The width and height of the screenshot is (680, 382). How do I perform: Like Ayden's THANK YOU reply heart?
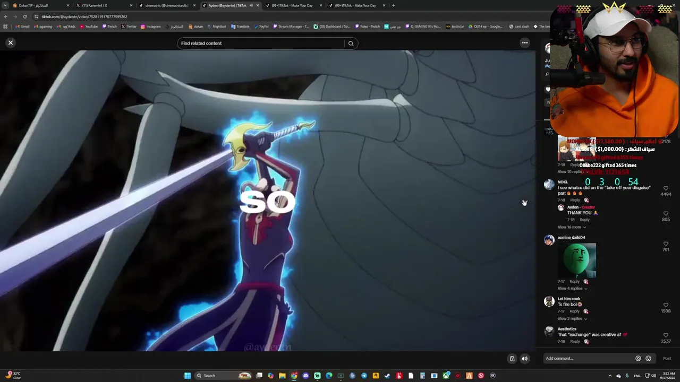pyautogui.click(x=666, y=213)
